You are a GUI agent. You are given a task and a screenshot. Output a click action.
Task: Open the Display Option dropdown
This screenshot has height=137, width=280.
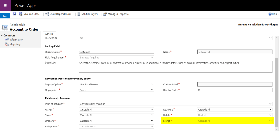point(116,84)
